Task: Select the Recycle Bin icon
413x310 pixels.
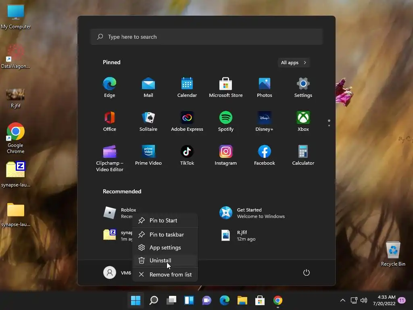Action: point(393,254)
